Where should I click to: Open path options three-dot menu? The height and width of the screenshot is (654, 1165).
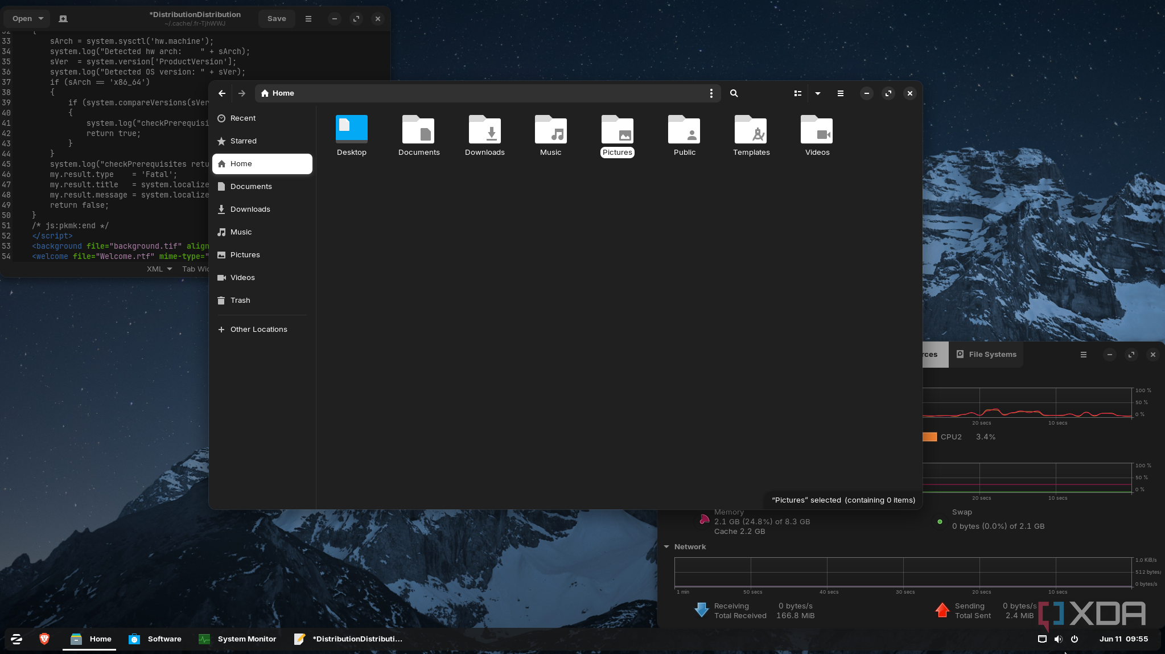click(711, 93)
